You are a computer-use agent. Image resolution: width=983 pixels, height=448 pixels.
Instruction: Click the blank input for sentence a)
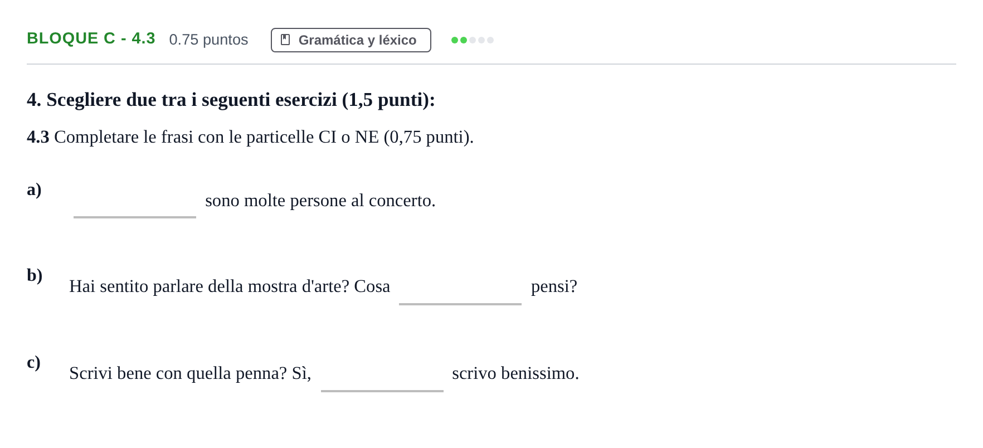(135, 201)
